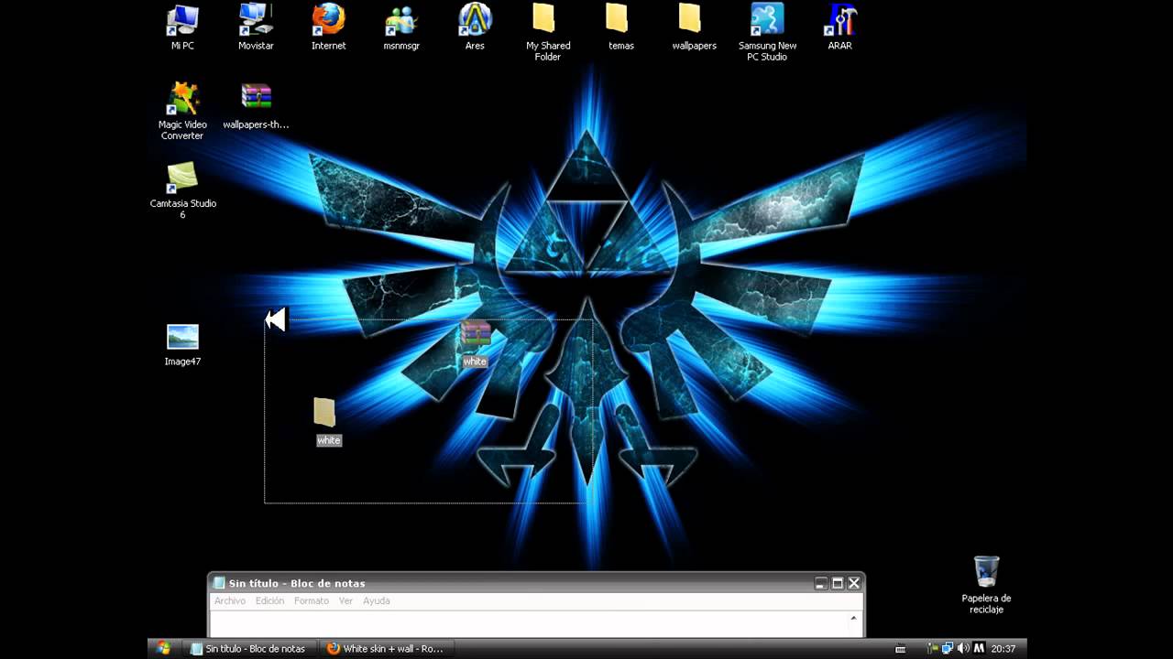Open the Ayuda menu in Notepad
The width and height of the screenshot is (1173, 659).
tap(377, 601)
